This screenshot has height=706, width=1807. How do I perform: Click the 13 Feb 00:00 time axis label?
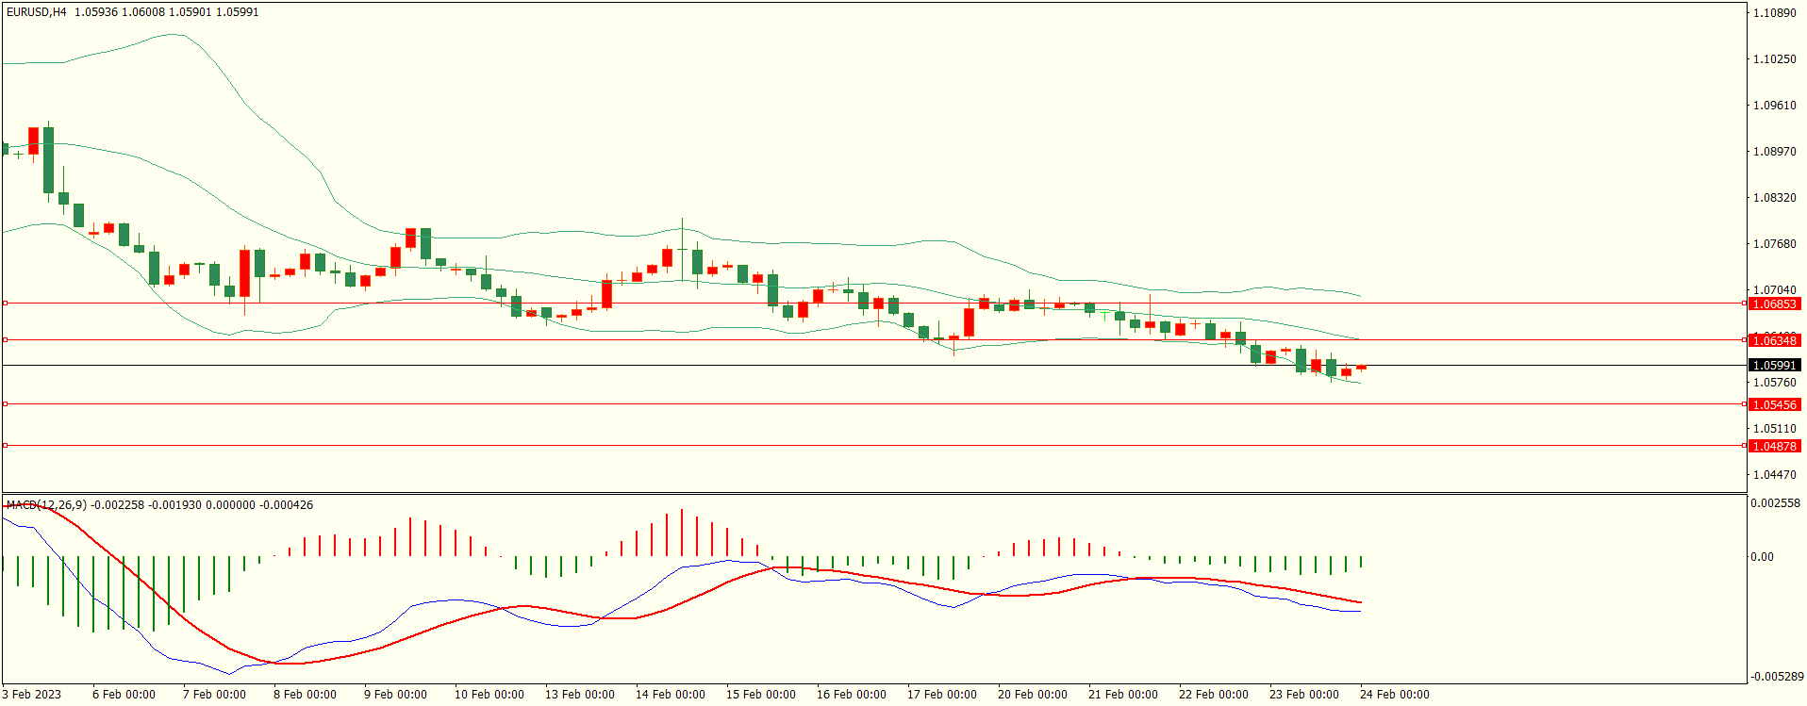point(579,695)
